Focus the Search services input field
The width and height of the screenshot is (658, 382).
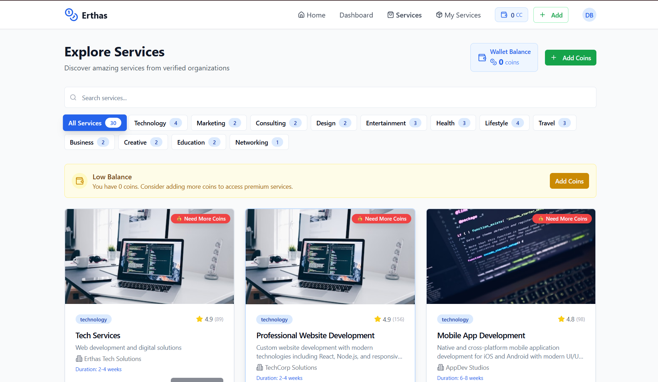pos(330,97)
